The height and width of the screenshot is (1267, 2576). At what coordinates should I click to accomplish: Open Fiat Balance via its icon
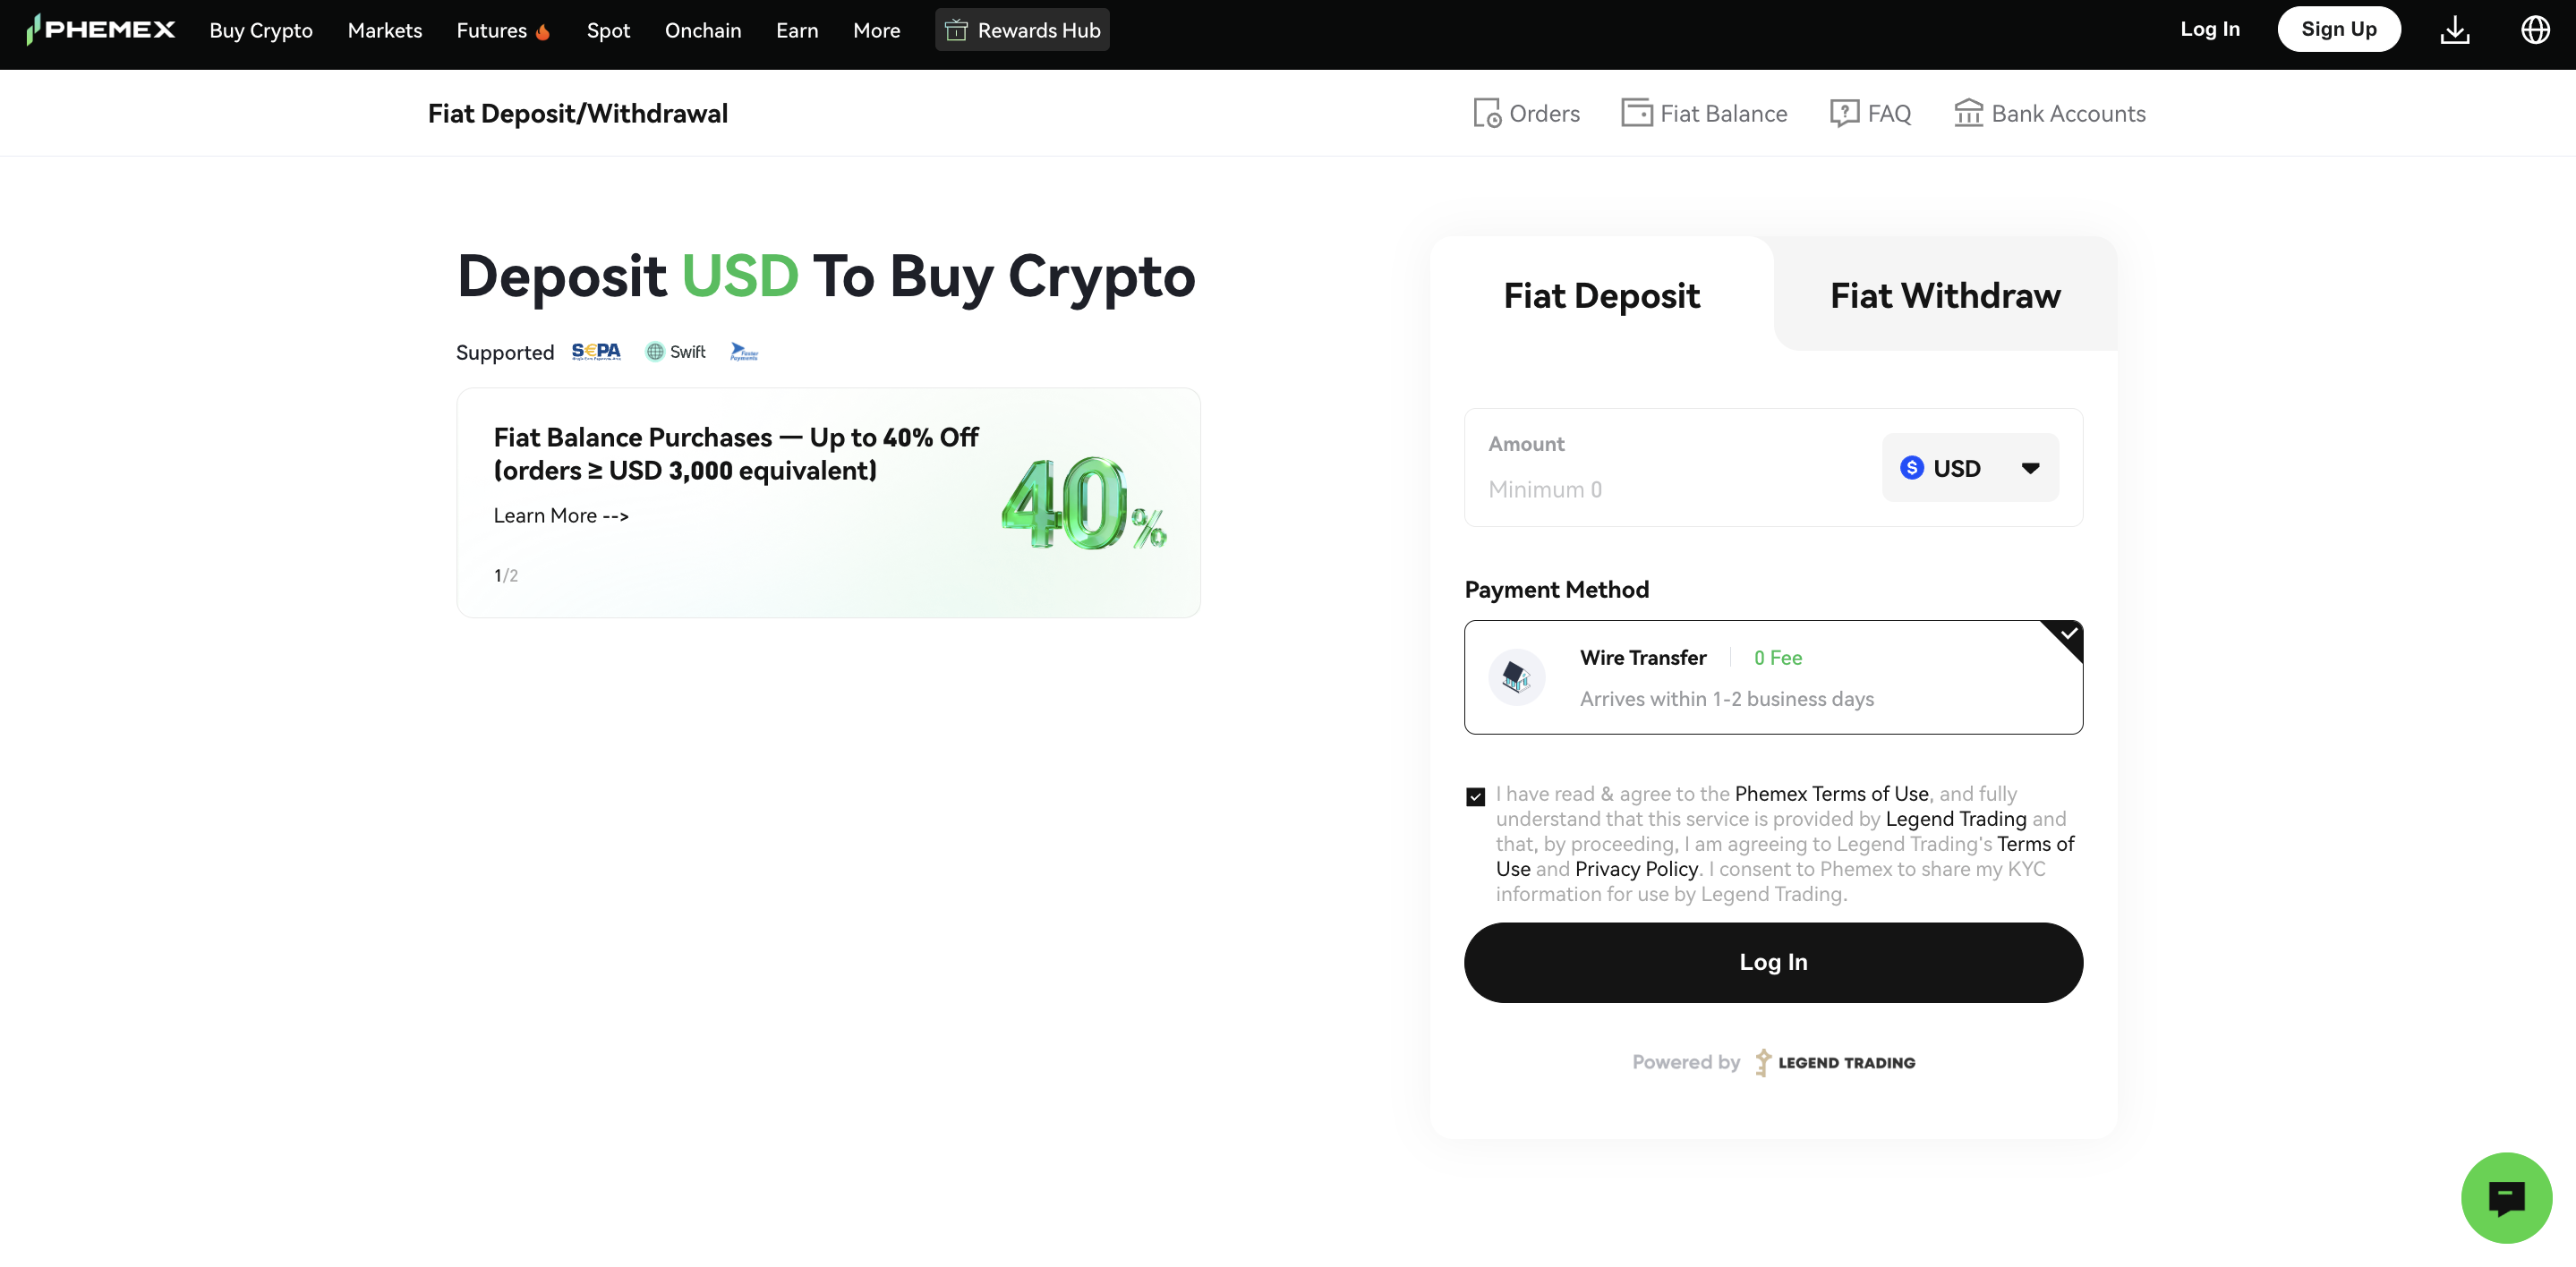(1636, 113)
